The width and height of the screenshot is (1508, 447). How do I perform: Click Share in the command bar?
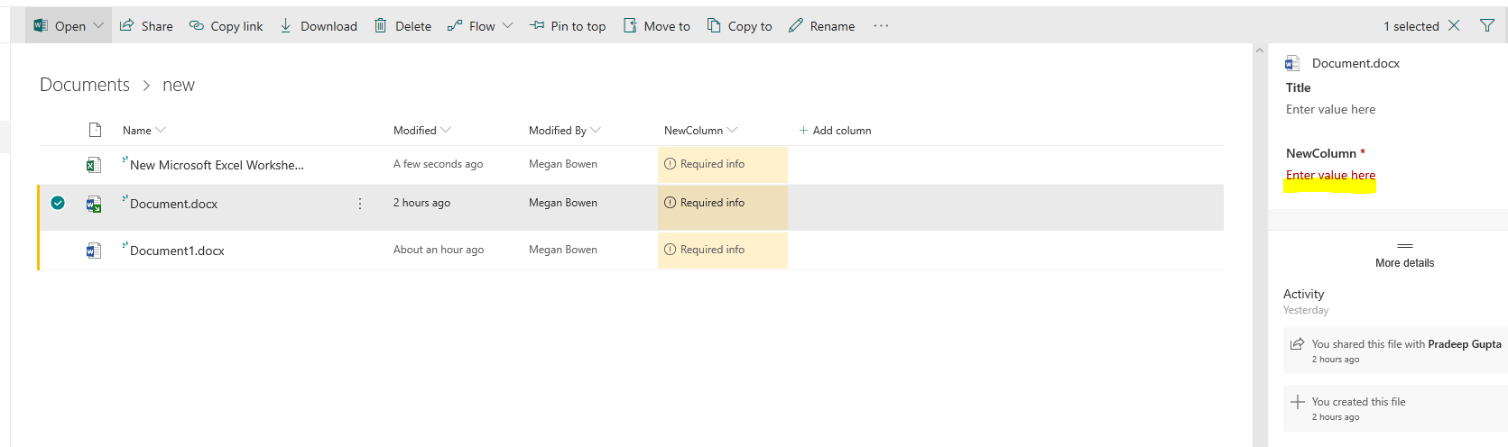coord(146,26)
